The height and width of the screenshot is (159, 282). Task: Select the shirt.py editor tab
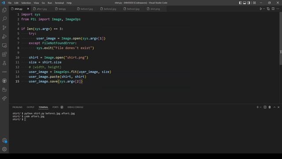[x=20, y=9]
